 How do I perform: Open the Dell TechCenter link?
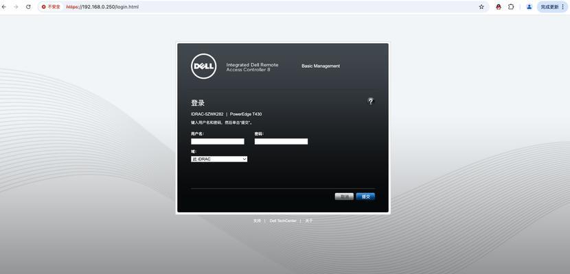coord(283,221)
